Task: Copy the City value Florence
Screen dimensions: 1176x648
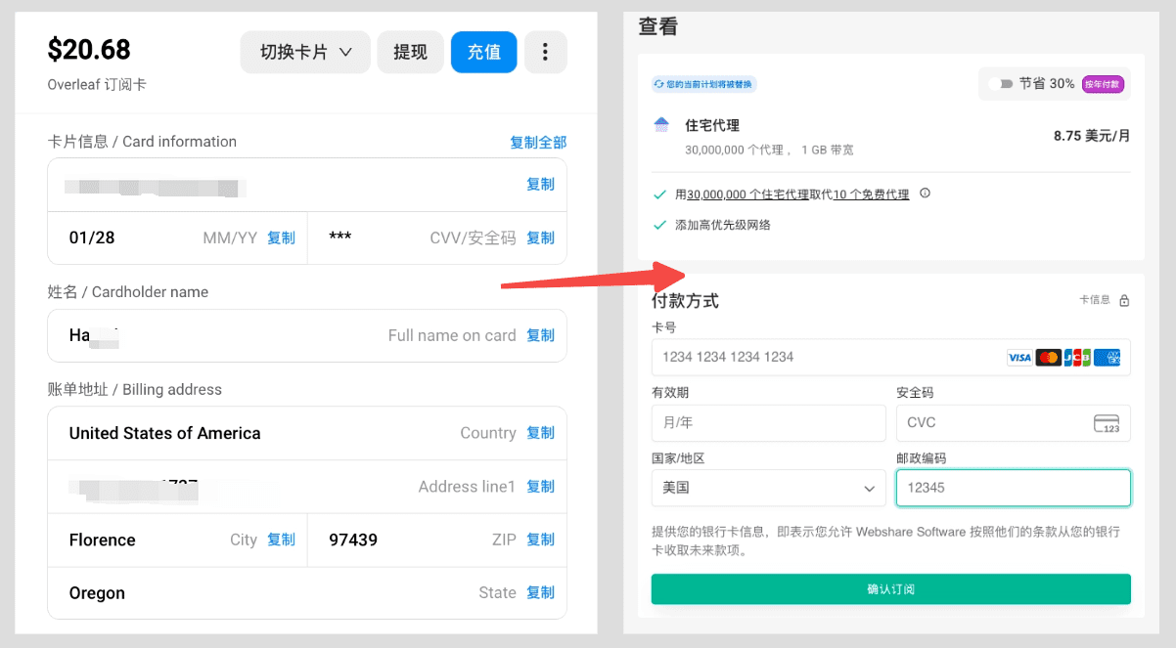Action: coord(282,540)
